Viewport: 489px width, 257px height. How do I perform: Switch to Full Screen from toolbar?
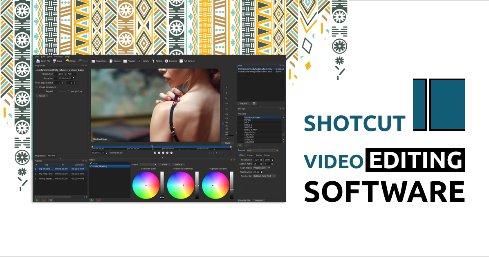[x=187, y=61]
